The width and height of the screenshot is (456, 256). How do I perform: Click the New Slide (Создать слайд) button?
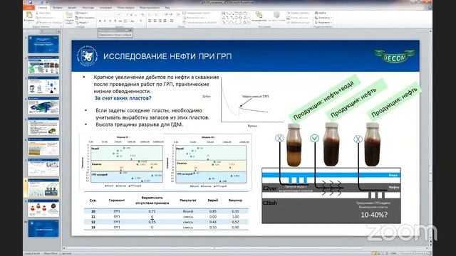tap(69, 17)
